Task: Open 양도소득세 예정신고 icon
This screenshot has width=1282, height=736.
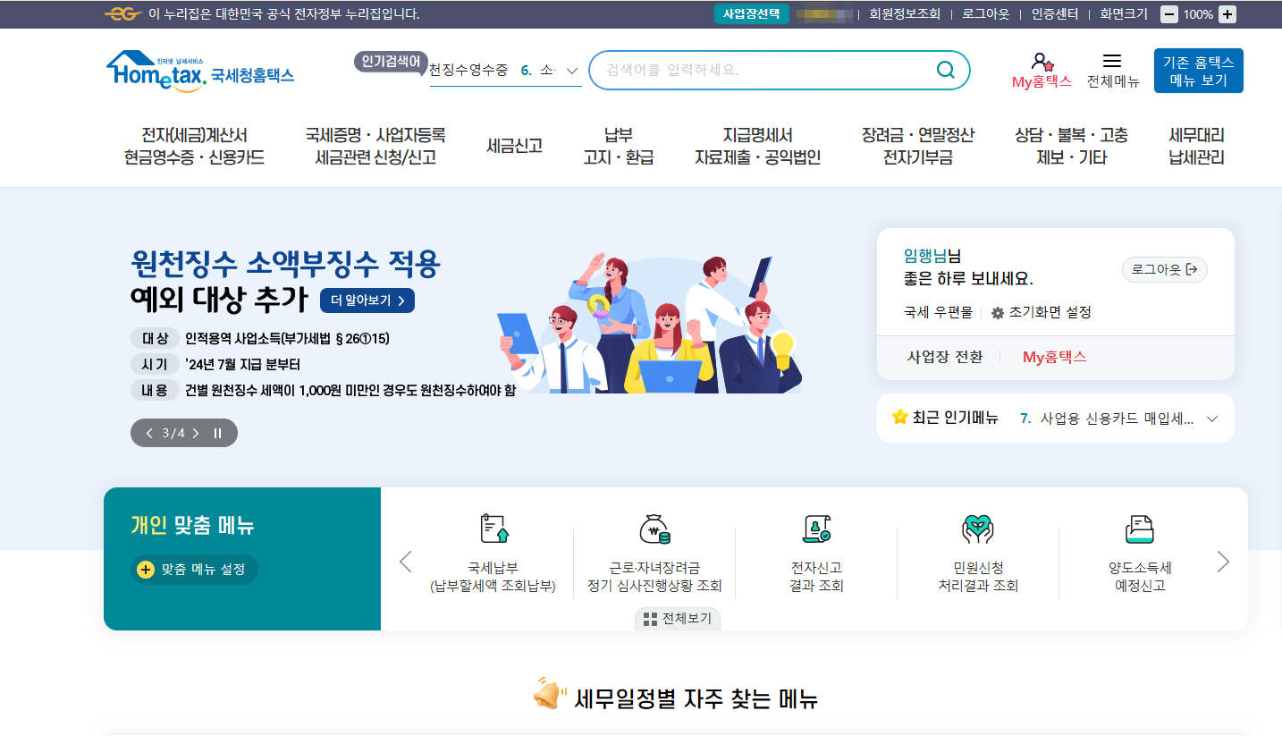Action: tap(1140, 529)
